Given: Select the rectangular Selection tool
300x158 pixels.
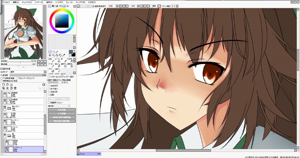Looking at the screenshot, I should pyautogui.click(x=50, y=52).
